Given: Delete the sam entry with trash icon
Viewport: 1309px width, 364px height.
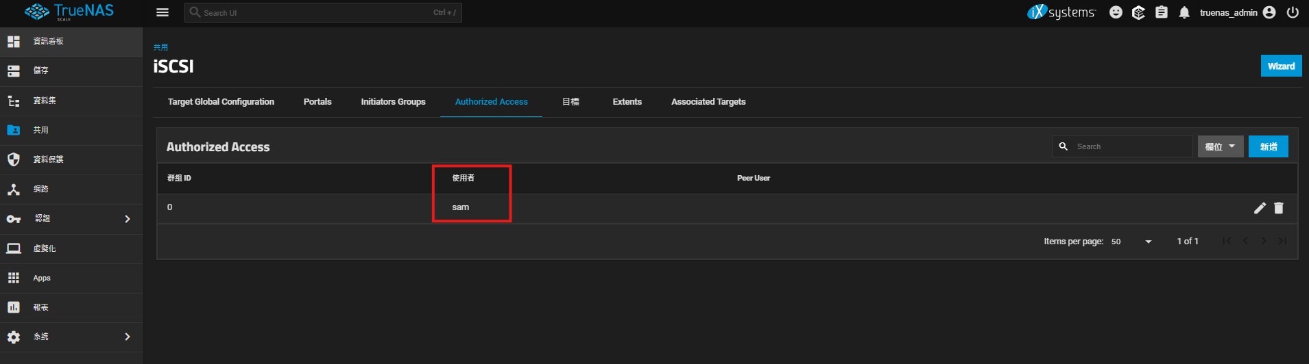Looking at the screenshot, I should (x=1279, y=208).
